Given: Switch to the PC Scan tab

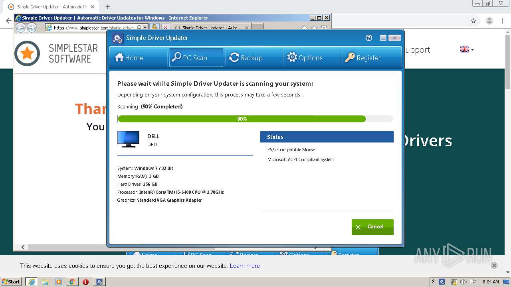Looking at the screenshot, I should point(196,57).
